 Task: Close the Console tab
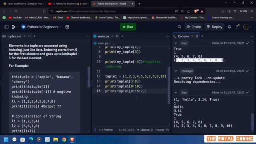pos(192,36)
